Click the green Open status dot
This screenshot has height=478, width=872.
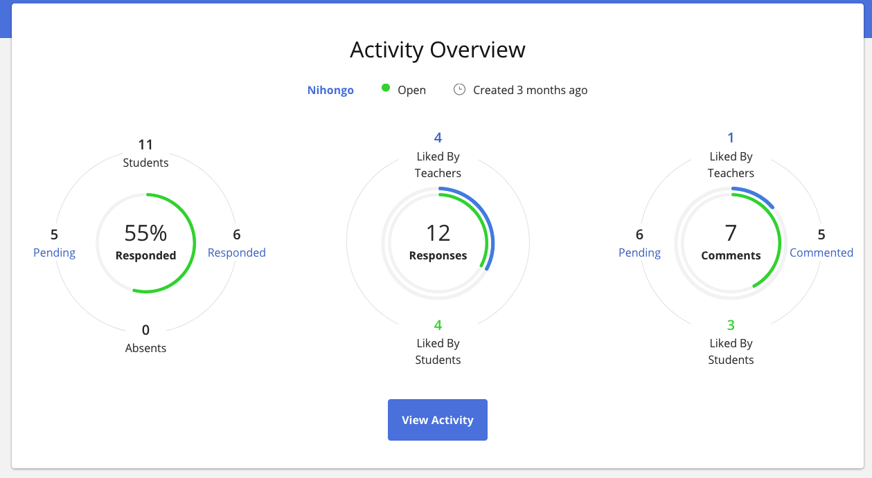tap(386, 89)
